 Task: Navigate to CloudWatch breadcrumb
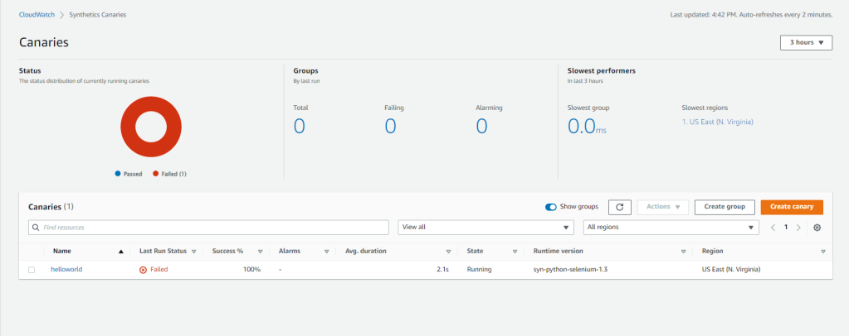click(36, 15)
